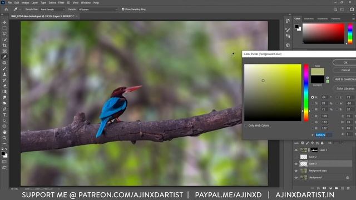Select the Hand tool
356x200 pixels.
click(x=4, y=132)
